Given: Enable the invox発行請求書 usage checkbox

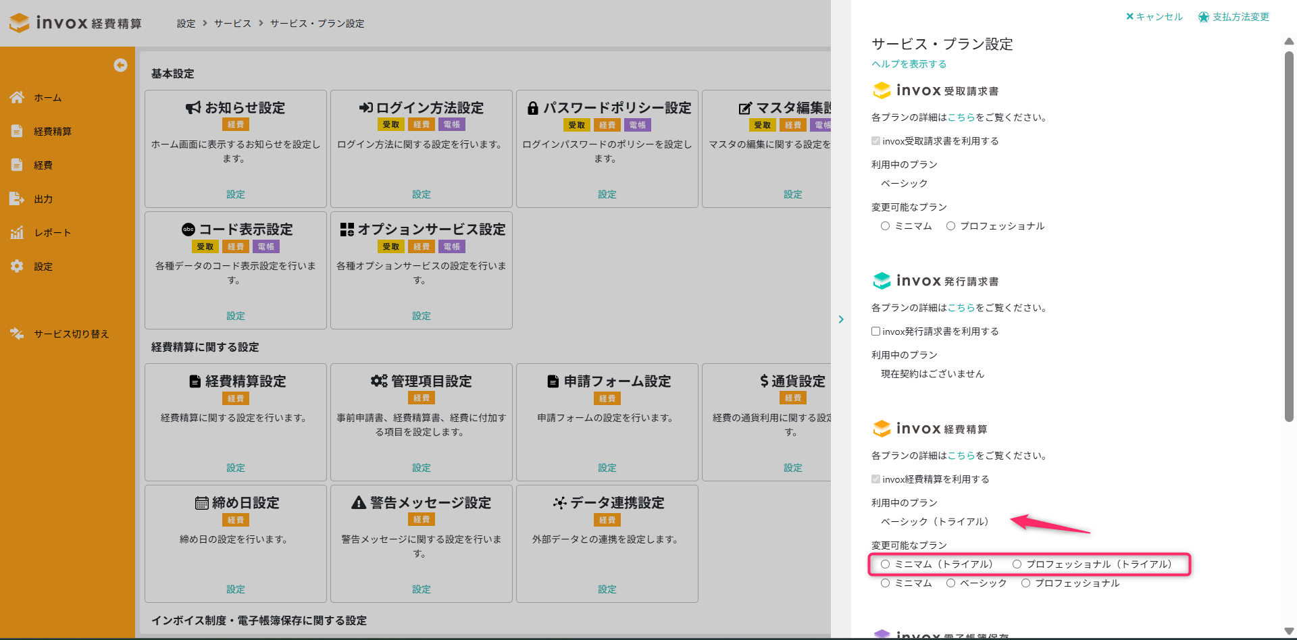Looking at the screenshot, I should [x=875, y=331].
